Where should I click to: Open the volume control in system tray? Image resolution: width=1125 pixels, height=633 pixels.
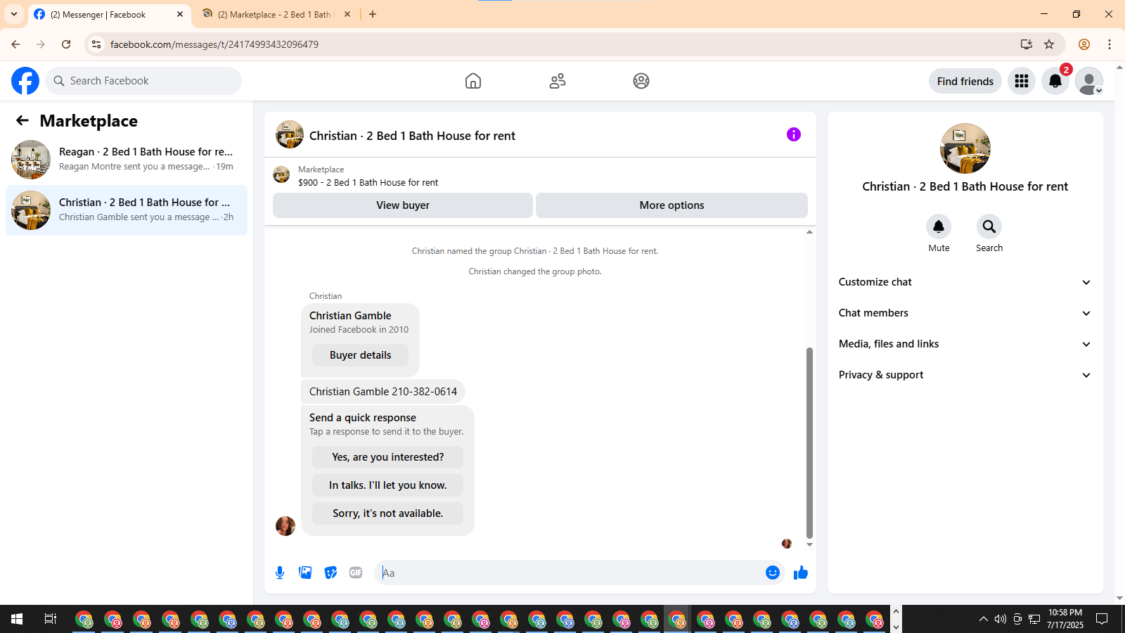tap(1001, 619)
